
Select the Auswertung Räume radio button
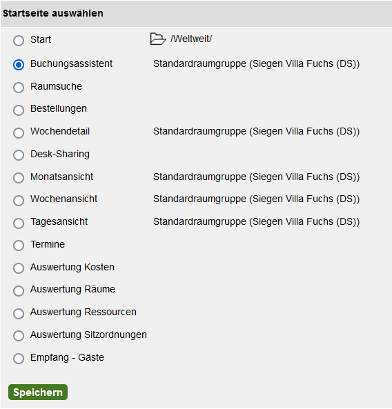[19, 290]
